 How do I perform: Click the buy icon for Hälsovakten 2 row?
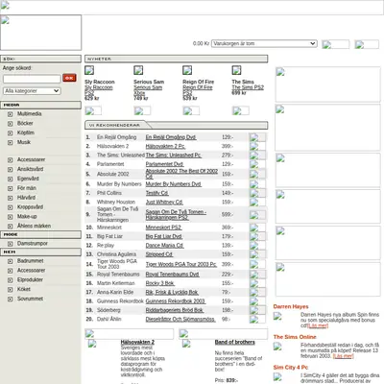pyautogui.click(x=257, y=146)
